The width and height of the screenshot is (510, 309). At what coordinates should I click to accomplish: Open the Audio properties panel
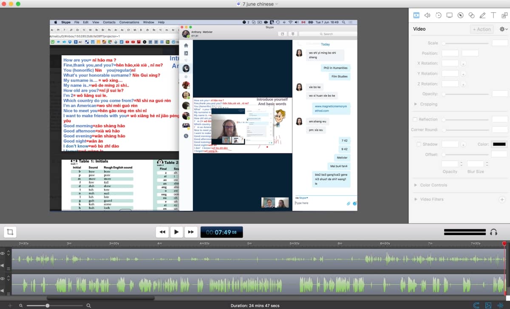(427, 16)
